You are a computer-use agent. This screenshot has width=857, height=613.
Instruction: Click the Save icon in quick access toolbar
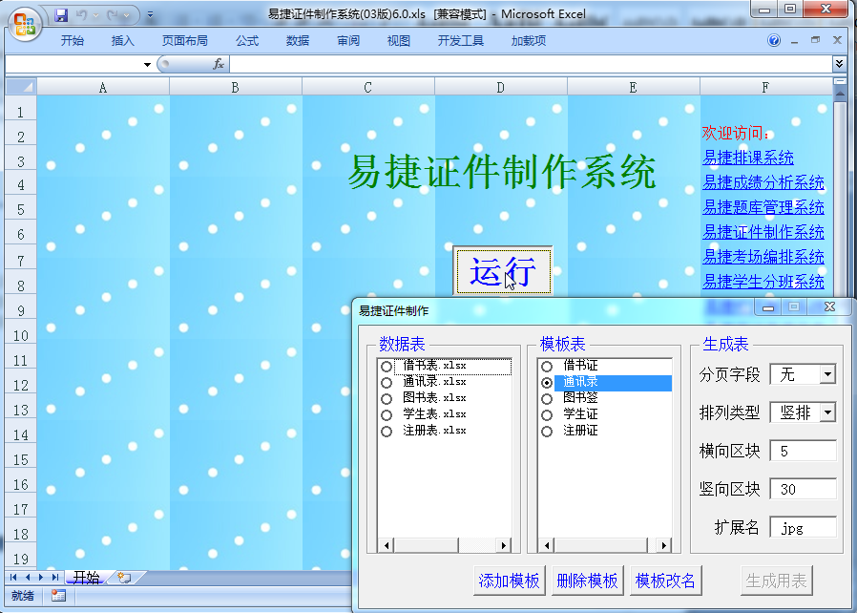62,15
